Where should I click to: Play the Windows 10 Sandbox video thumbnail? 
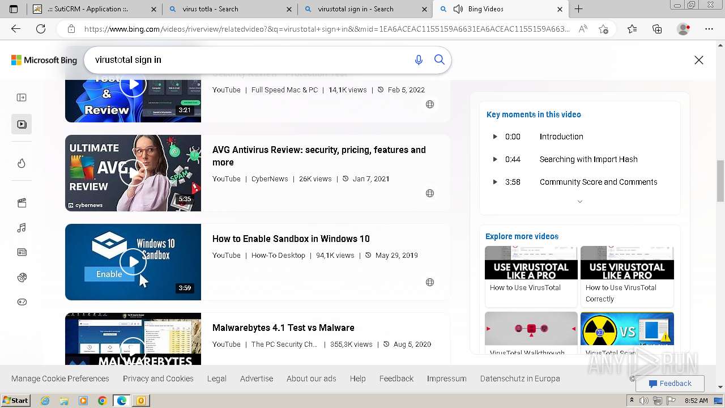[133, 262]
